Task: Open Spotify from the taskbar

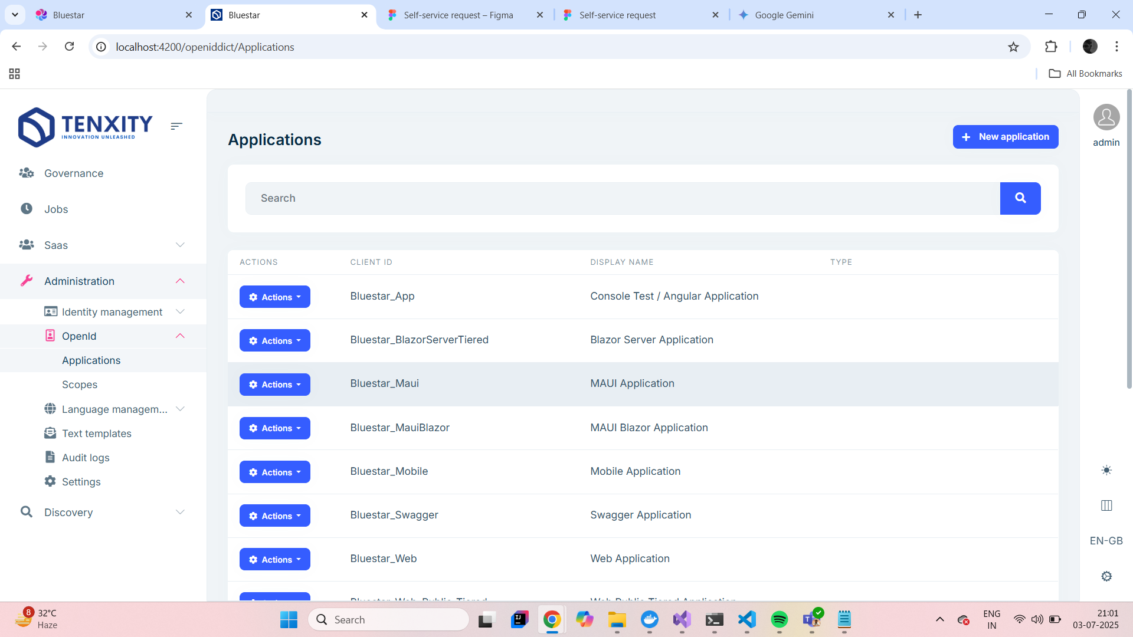Action: 779,619
